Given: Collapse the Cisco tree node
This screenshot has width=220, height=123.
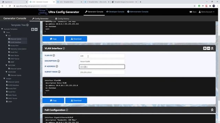Looking at the screenshot, I should point(4,32).
